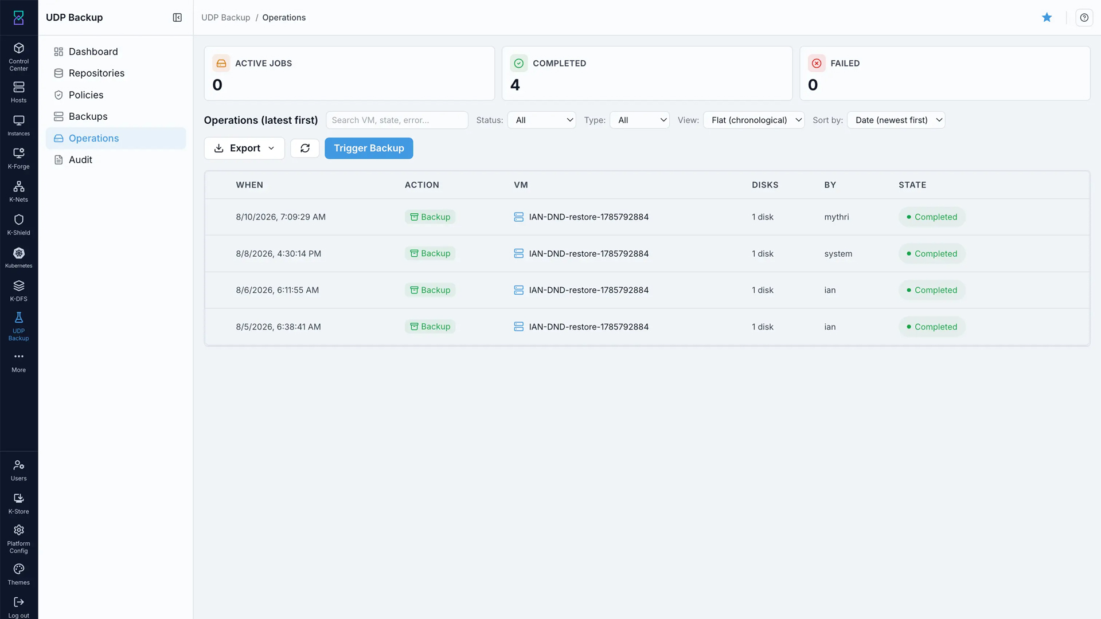Open Audit in the sidebar menu

116,160
